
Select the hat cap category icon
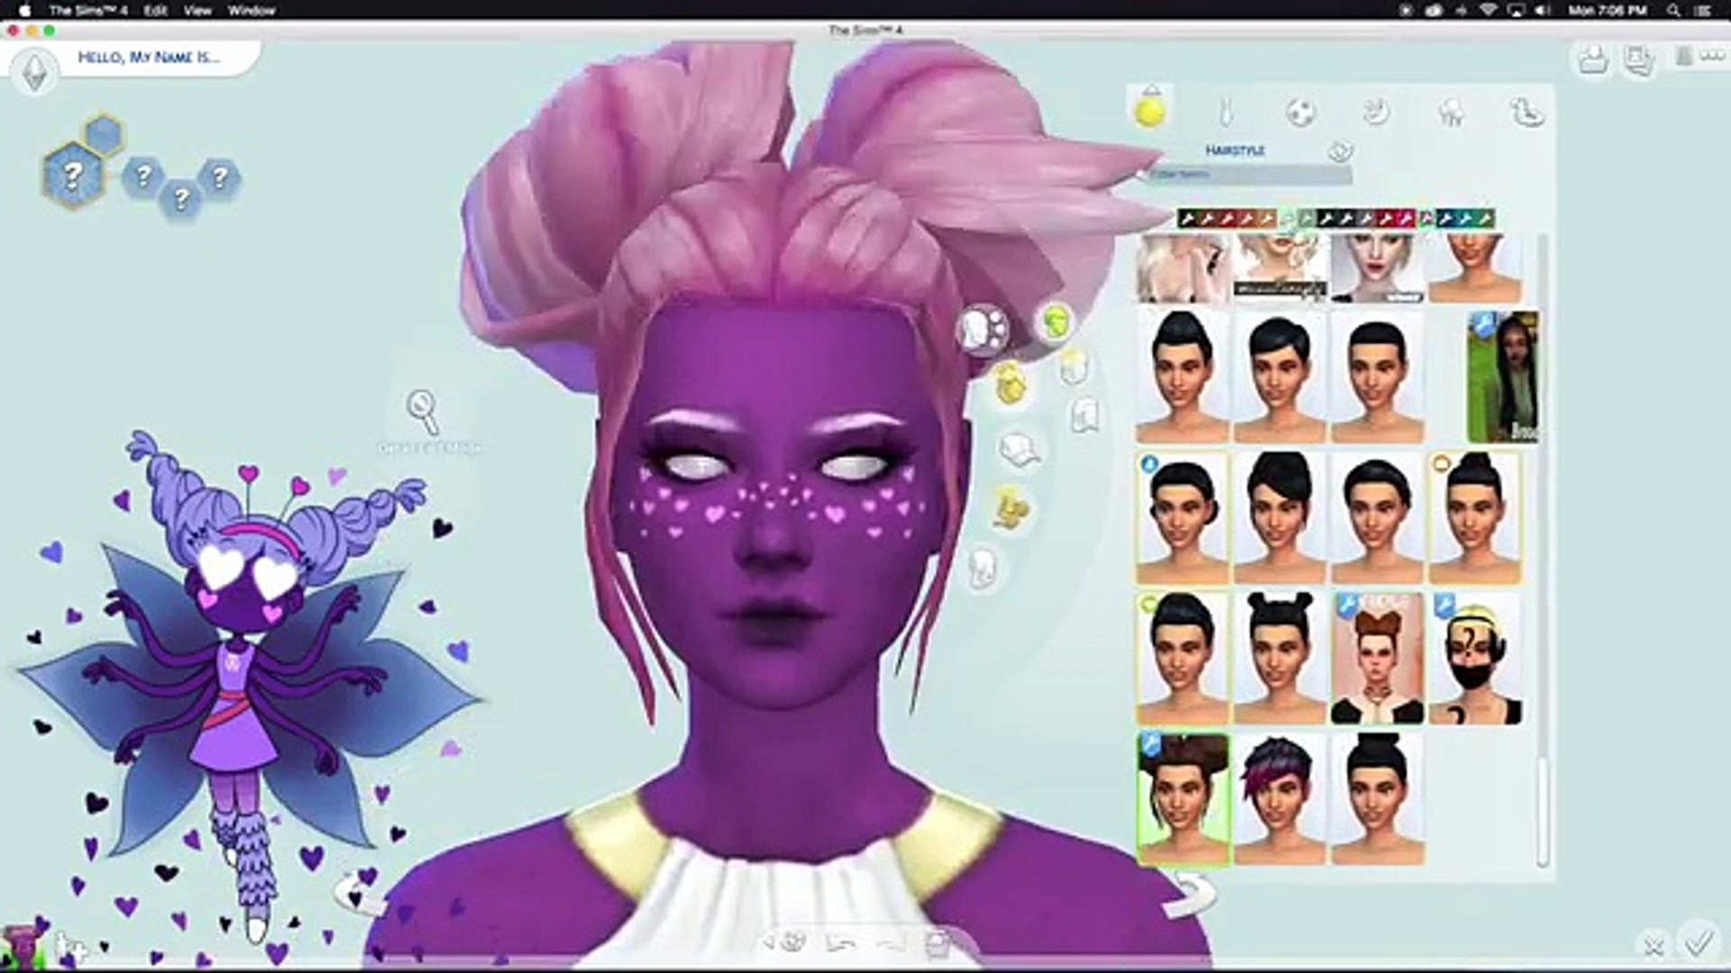1020,448
